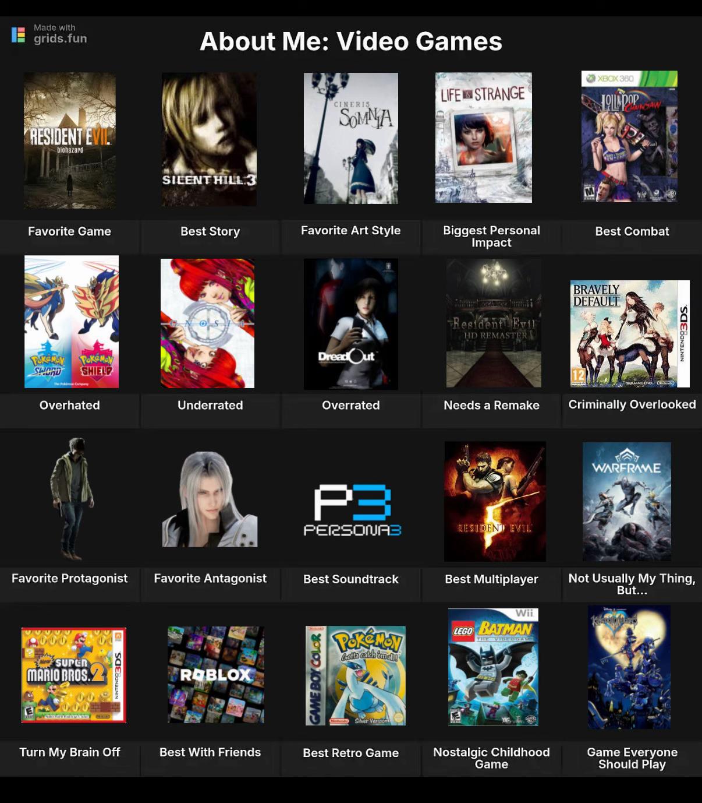702x803 pixels.
Task: Open the LEGO Batman Wii cover
Action: (x=493, y=667)
